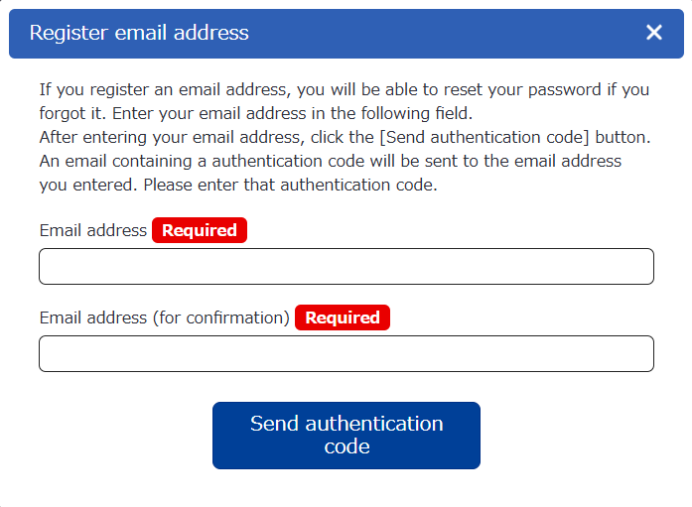Click the instruction line starting "After entering your email"
The height and width of the screenshot is (507, 692).
point(199,137)
